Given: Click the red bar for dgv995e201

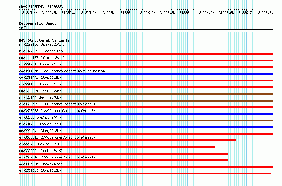Looking at the screenshot, I should tap(146, 134).
